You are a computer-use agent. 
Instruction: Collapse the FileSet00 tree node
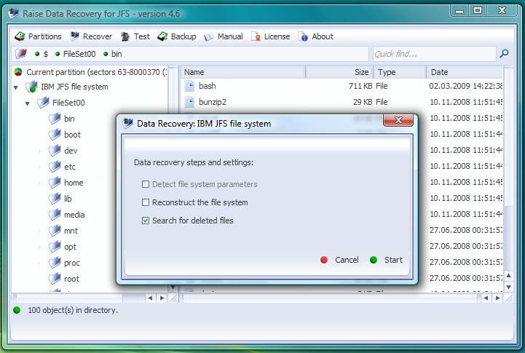point(28,104)
